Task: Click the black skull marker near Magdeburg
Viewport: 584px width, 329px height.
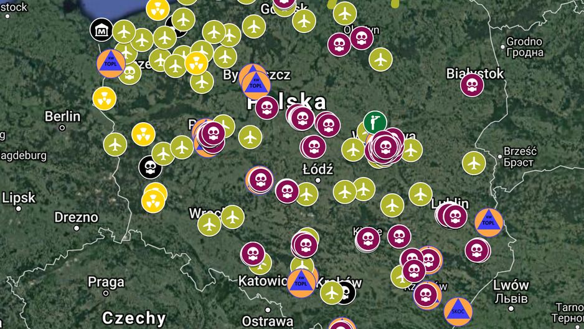Action: 150,168
